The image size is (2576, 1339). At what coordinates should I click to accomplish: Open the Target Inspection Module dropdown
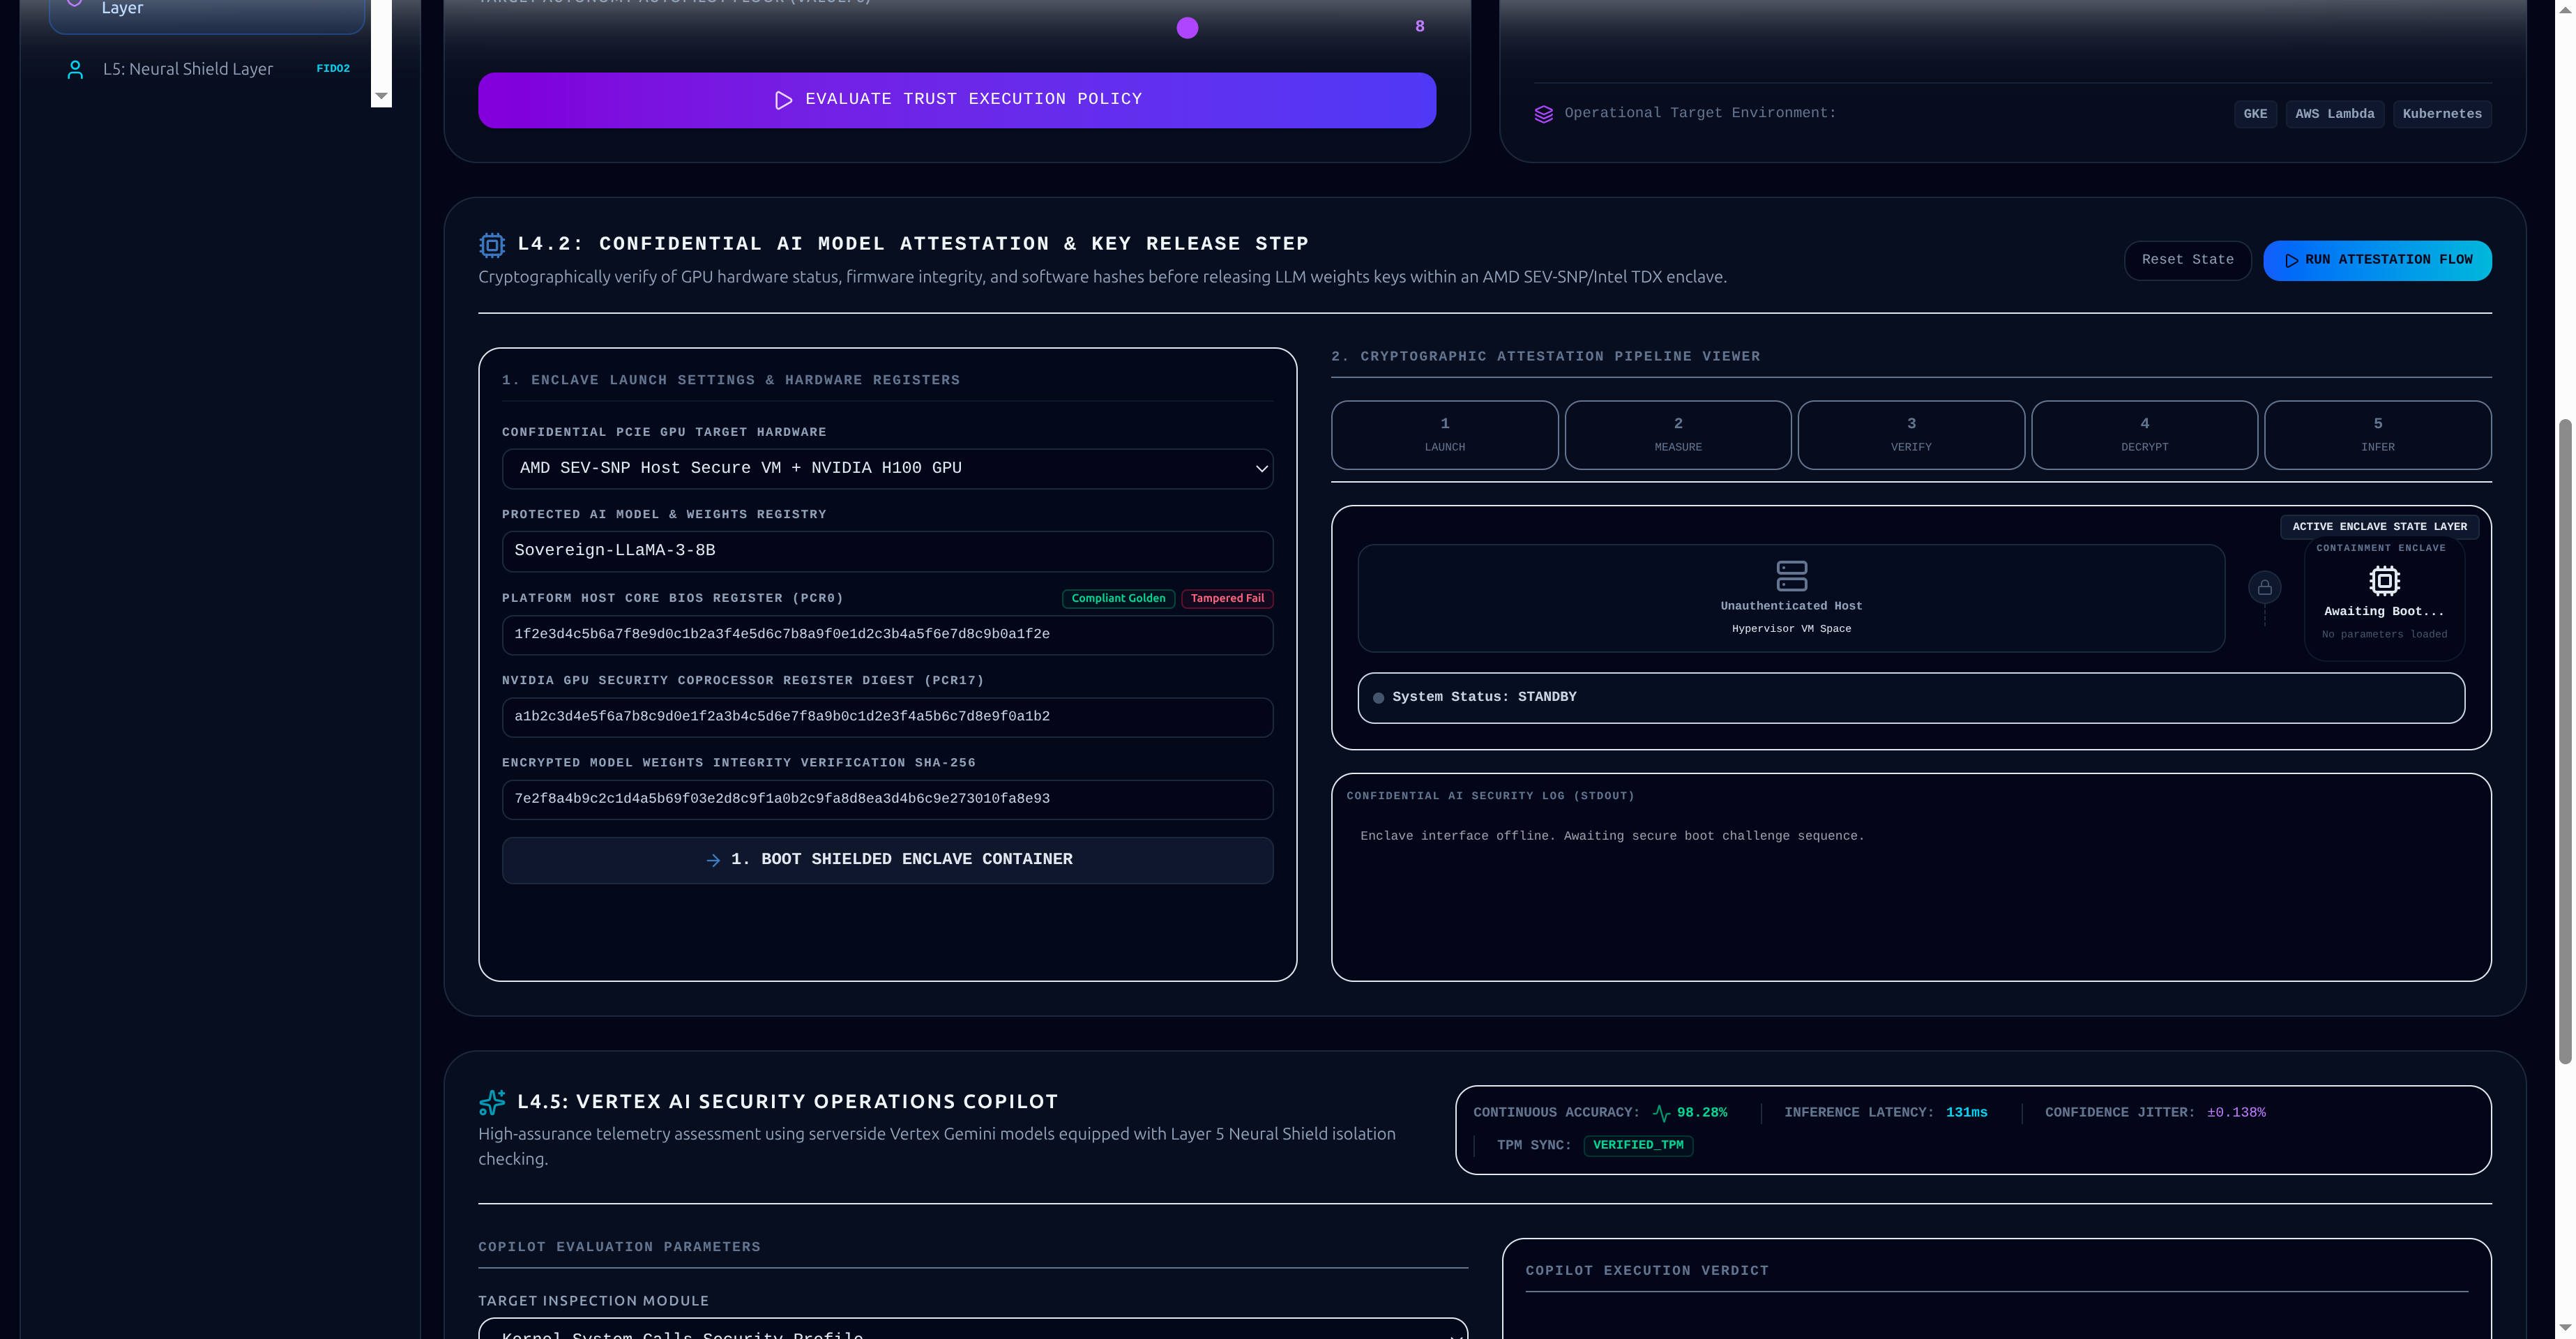coord(973,1329)
